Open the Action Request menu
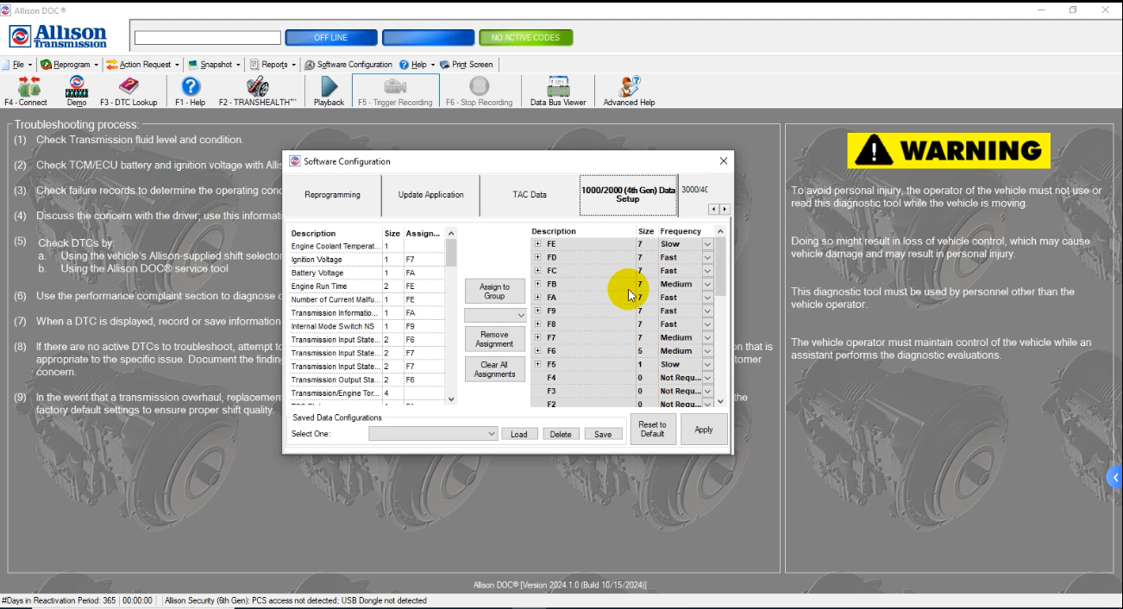Image resolution: width=1123 pixels, height=609 pixels. tap(143, 65)
